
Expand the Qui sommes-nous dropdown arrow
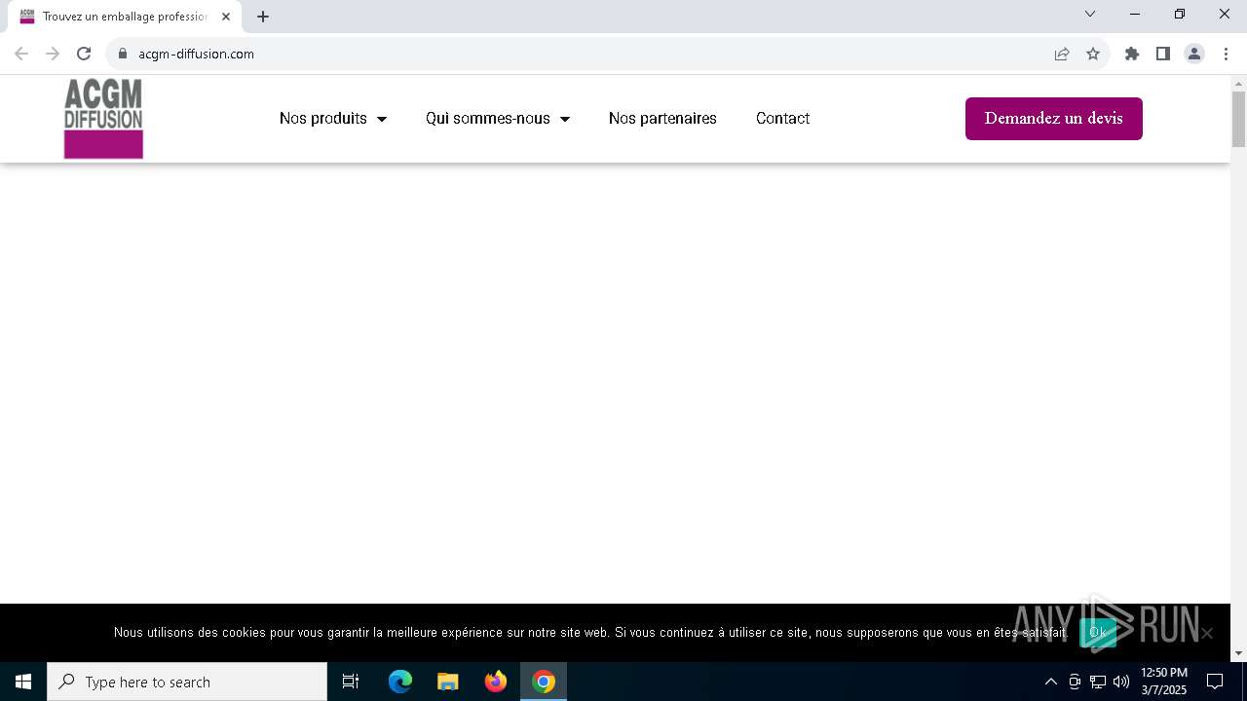tap(565, 119)
